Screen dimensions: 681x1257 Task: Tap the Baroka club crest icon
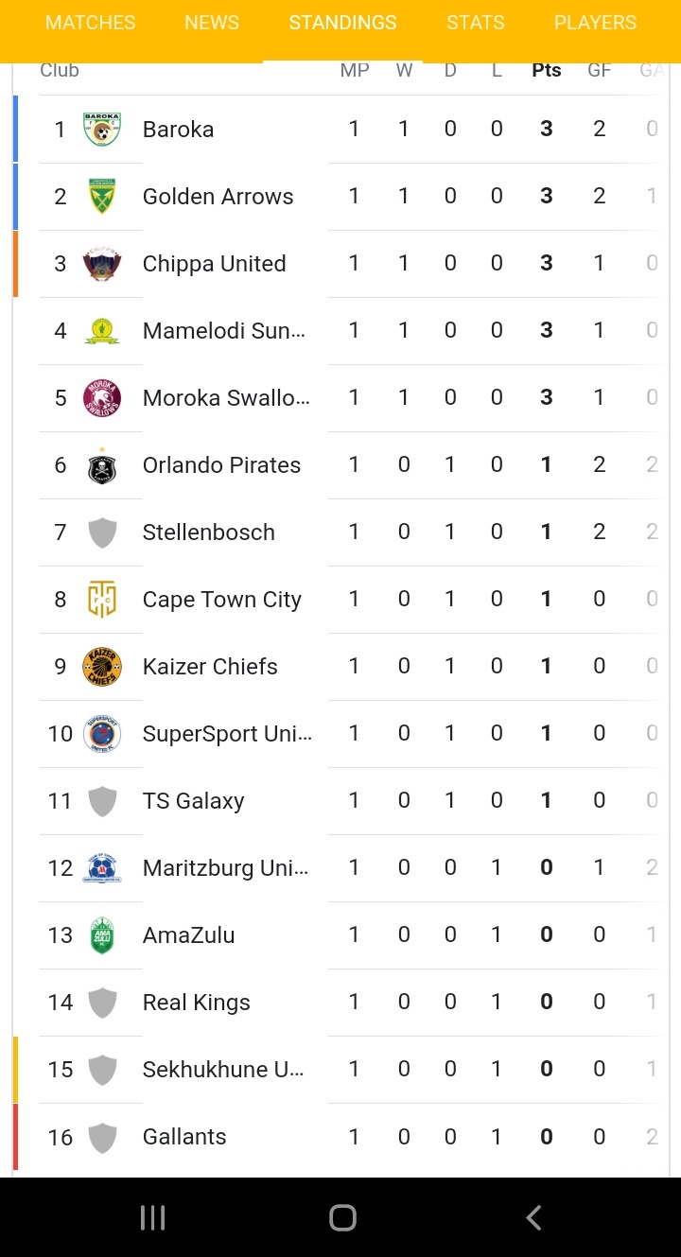pyautogui.click(x=102, y=130)
